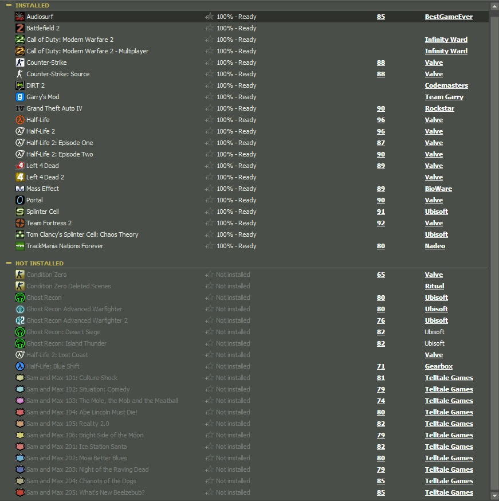The image size is (499, 501).
Task: Collapse the NOT INSTALLED games section
Action: pyautogui.click(x=9, y=263)
